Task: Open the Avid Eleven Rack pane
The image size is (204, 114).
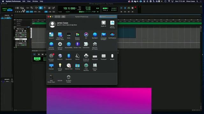Action: [x=51, y=79]
